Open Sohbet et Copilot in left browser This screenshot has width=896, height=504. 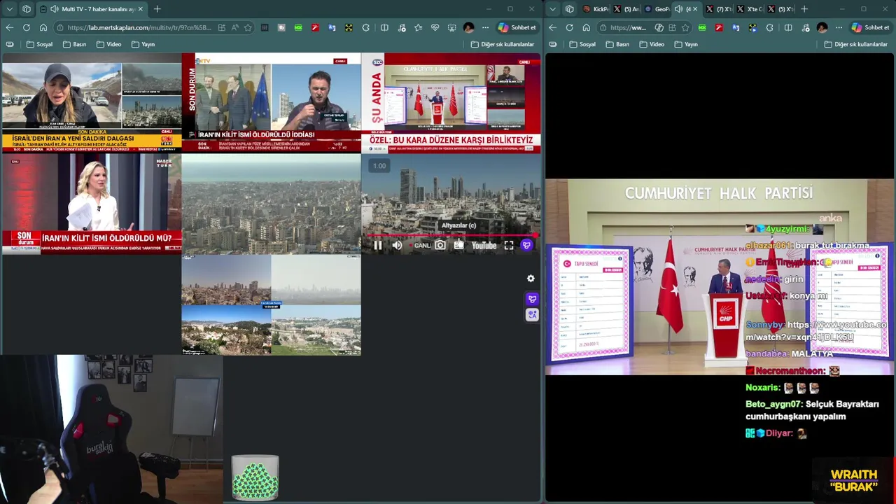click(517, 27)
